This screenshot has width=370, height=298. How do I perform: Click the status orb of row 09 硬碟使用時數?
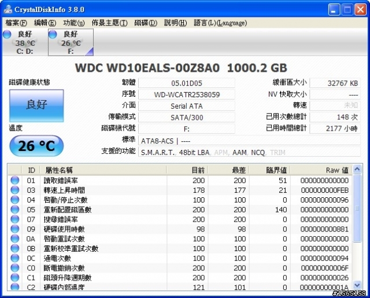(x=15, y=229)
